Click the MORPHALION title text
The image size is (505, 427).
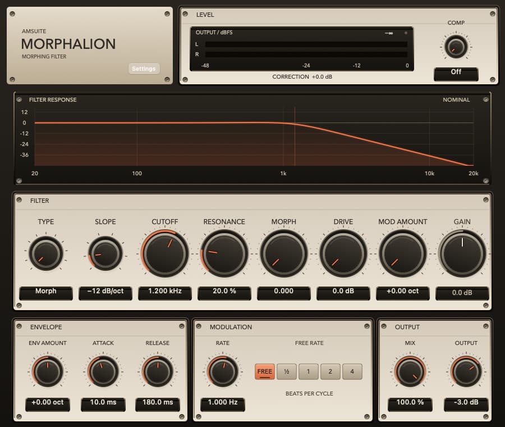(68, 44)
